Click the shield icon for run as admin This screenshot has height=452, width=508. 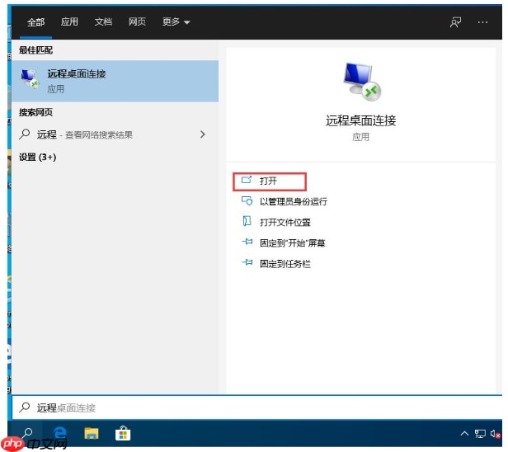coord(247,201)
